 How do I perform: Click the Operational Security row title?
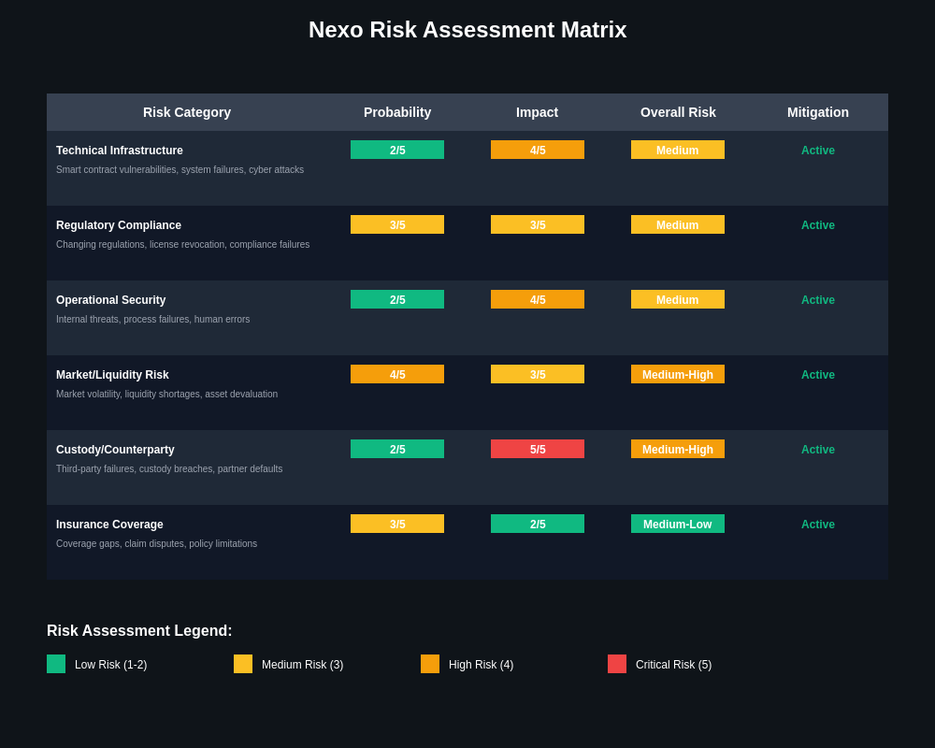[x=111, y=300]
